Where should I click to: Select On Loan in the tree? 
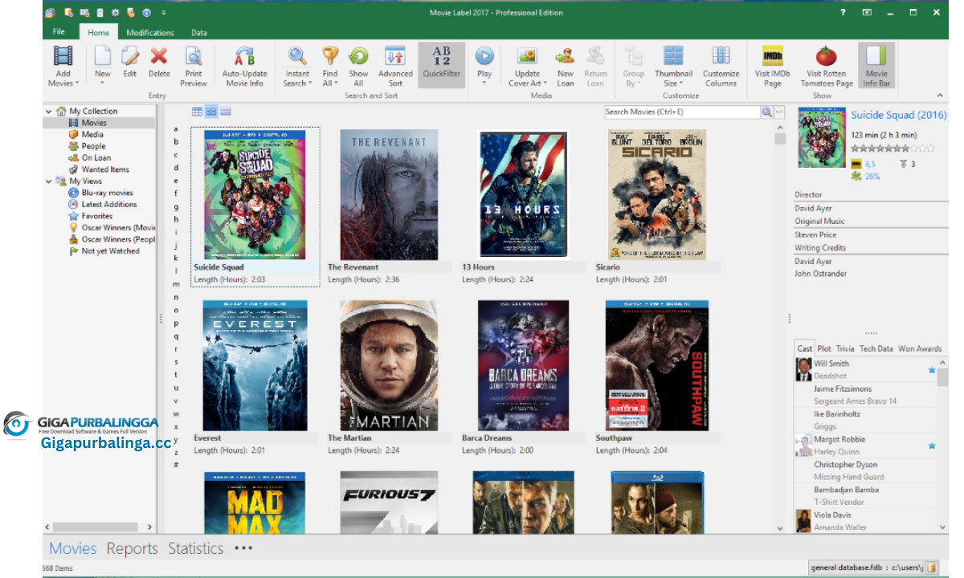pyautogui.click(x=96, y=158)
